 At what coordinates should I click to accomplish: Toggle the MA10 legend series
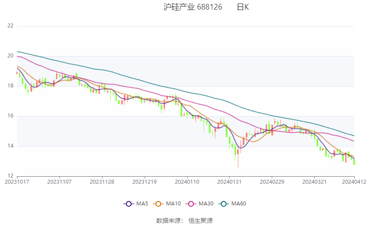[167, 204]
